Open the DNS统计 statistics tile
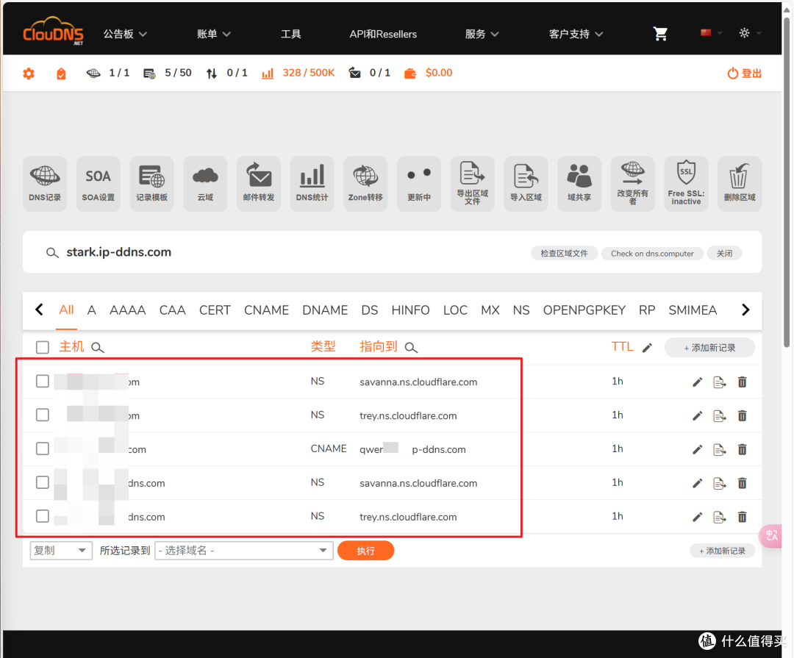 click(x=312, y=183)
